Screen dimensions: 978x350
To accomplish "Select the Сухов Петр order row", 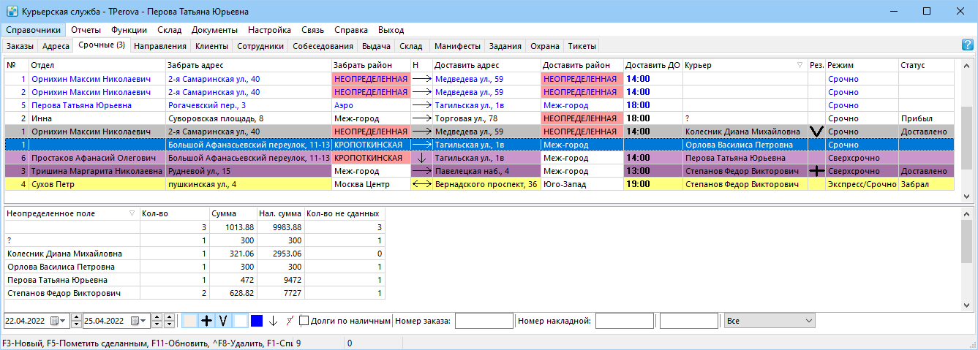I will coord(479,184).
